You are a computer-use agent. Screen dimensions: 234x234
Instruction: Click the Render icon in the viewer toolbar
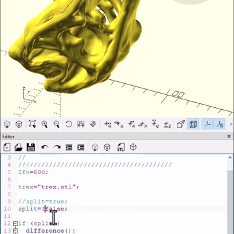pyautogui.click(x=19, y=125)
